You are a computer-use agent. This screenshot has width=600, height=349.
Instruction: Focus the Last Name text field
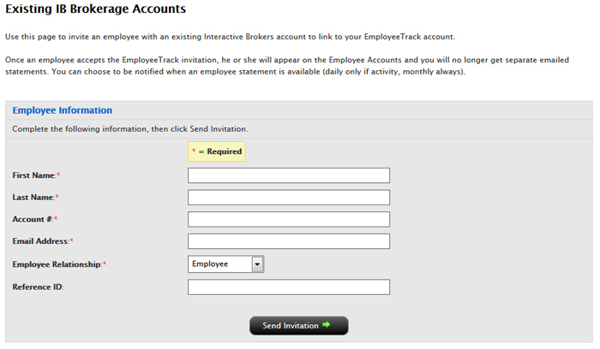pos(289,198)
